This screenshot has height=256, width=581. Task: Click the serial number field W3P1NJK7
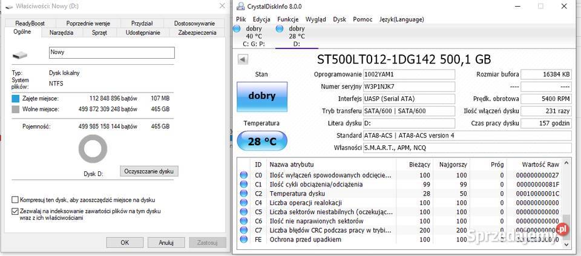(409, 87)
